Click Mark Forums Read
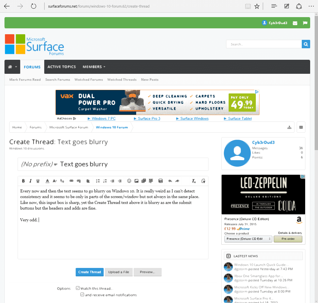The image size is (318, 303). coord(25,80)
